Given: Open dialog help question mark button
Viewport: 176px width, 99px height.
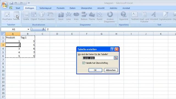Looking at the screenshot, I should coord(112,49).
